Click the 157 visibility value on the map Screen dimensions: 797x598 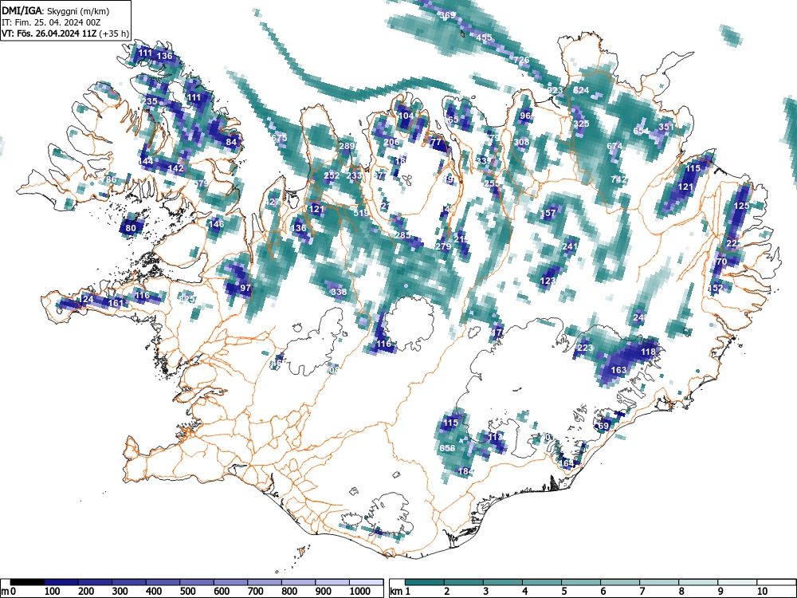pyautogui.click(x=548, y=213)
